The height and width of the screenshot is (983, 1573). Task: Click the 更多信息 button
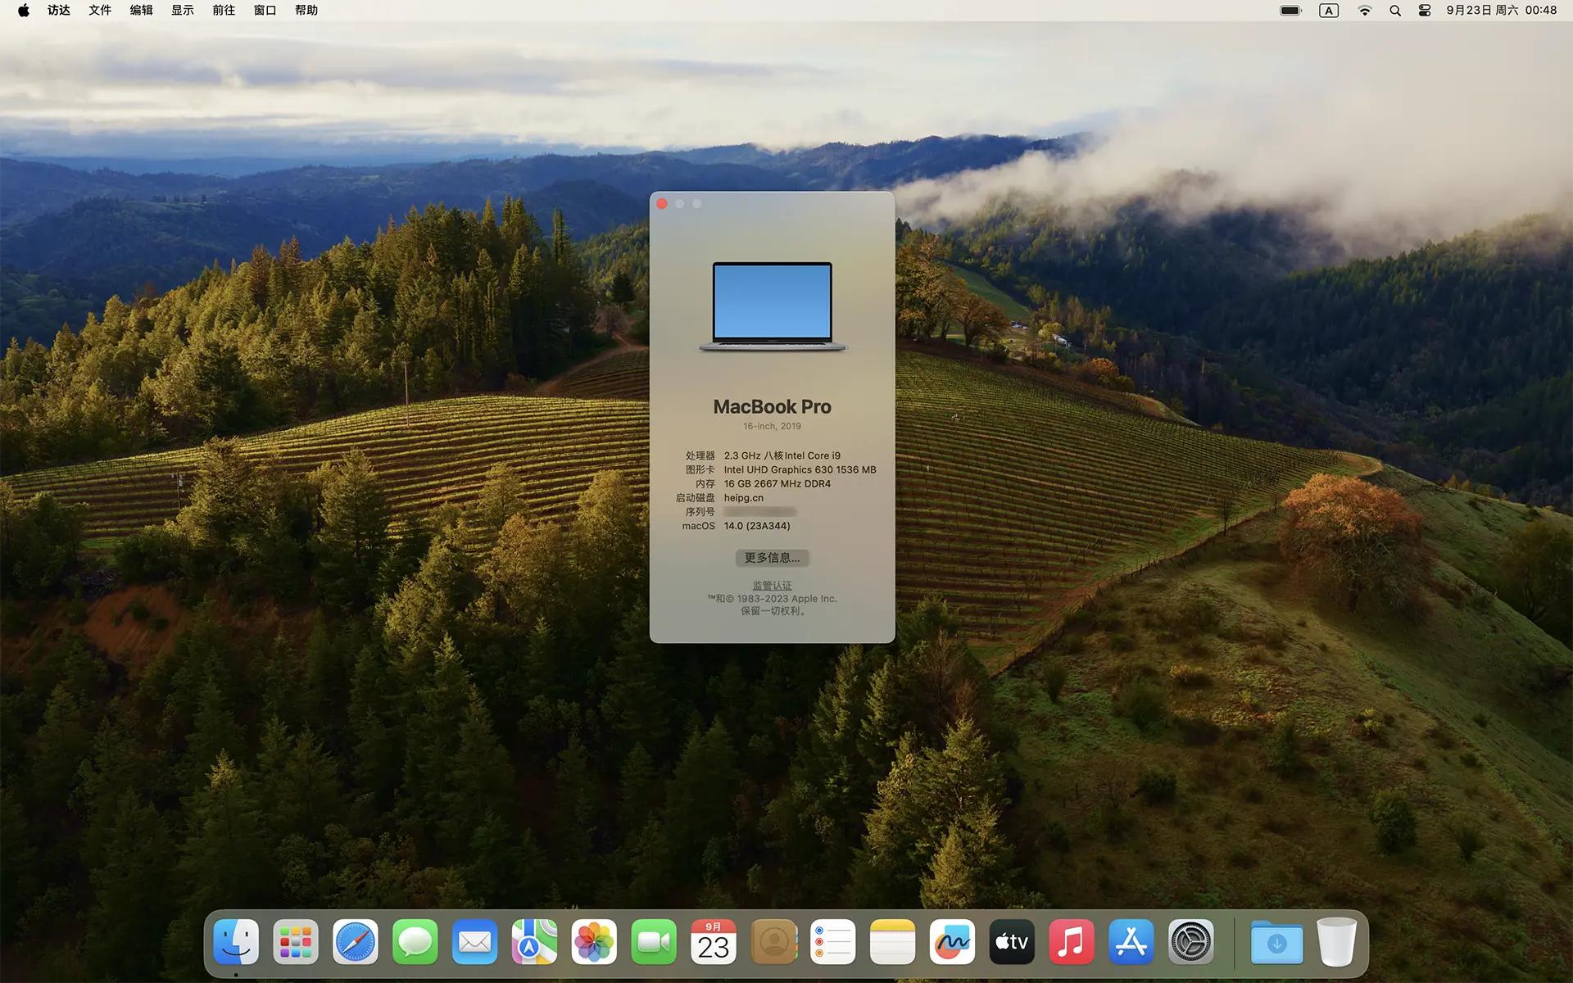772,558
